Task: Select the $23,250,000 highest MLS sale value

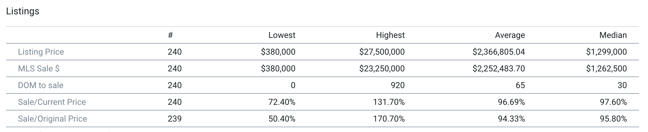Action: (x=382, y=69)
